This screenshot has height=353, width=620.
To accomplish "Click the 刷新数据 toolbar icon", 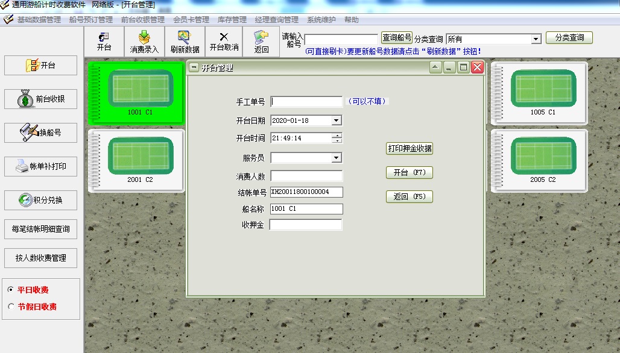I will tap(185, 42).
